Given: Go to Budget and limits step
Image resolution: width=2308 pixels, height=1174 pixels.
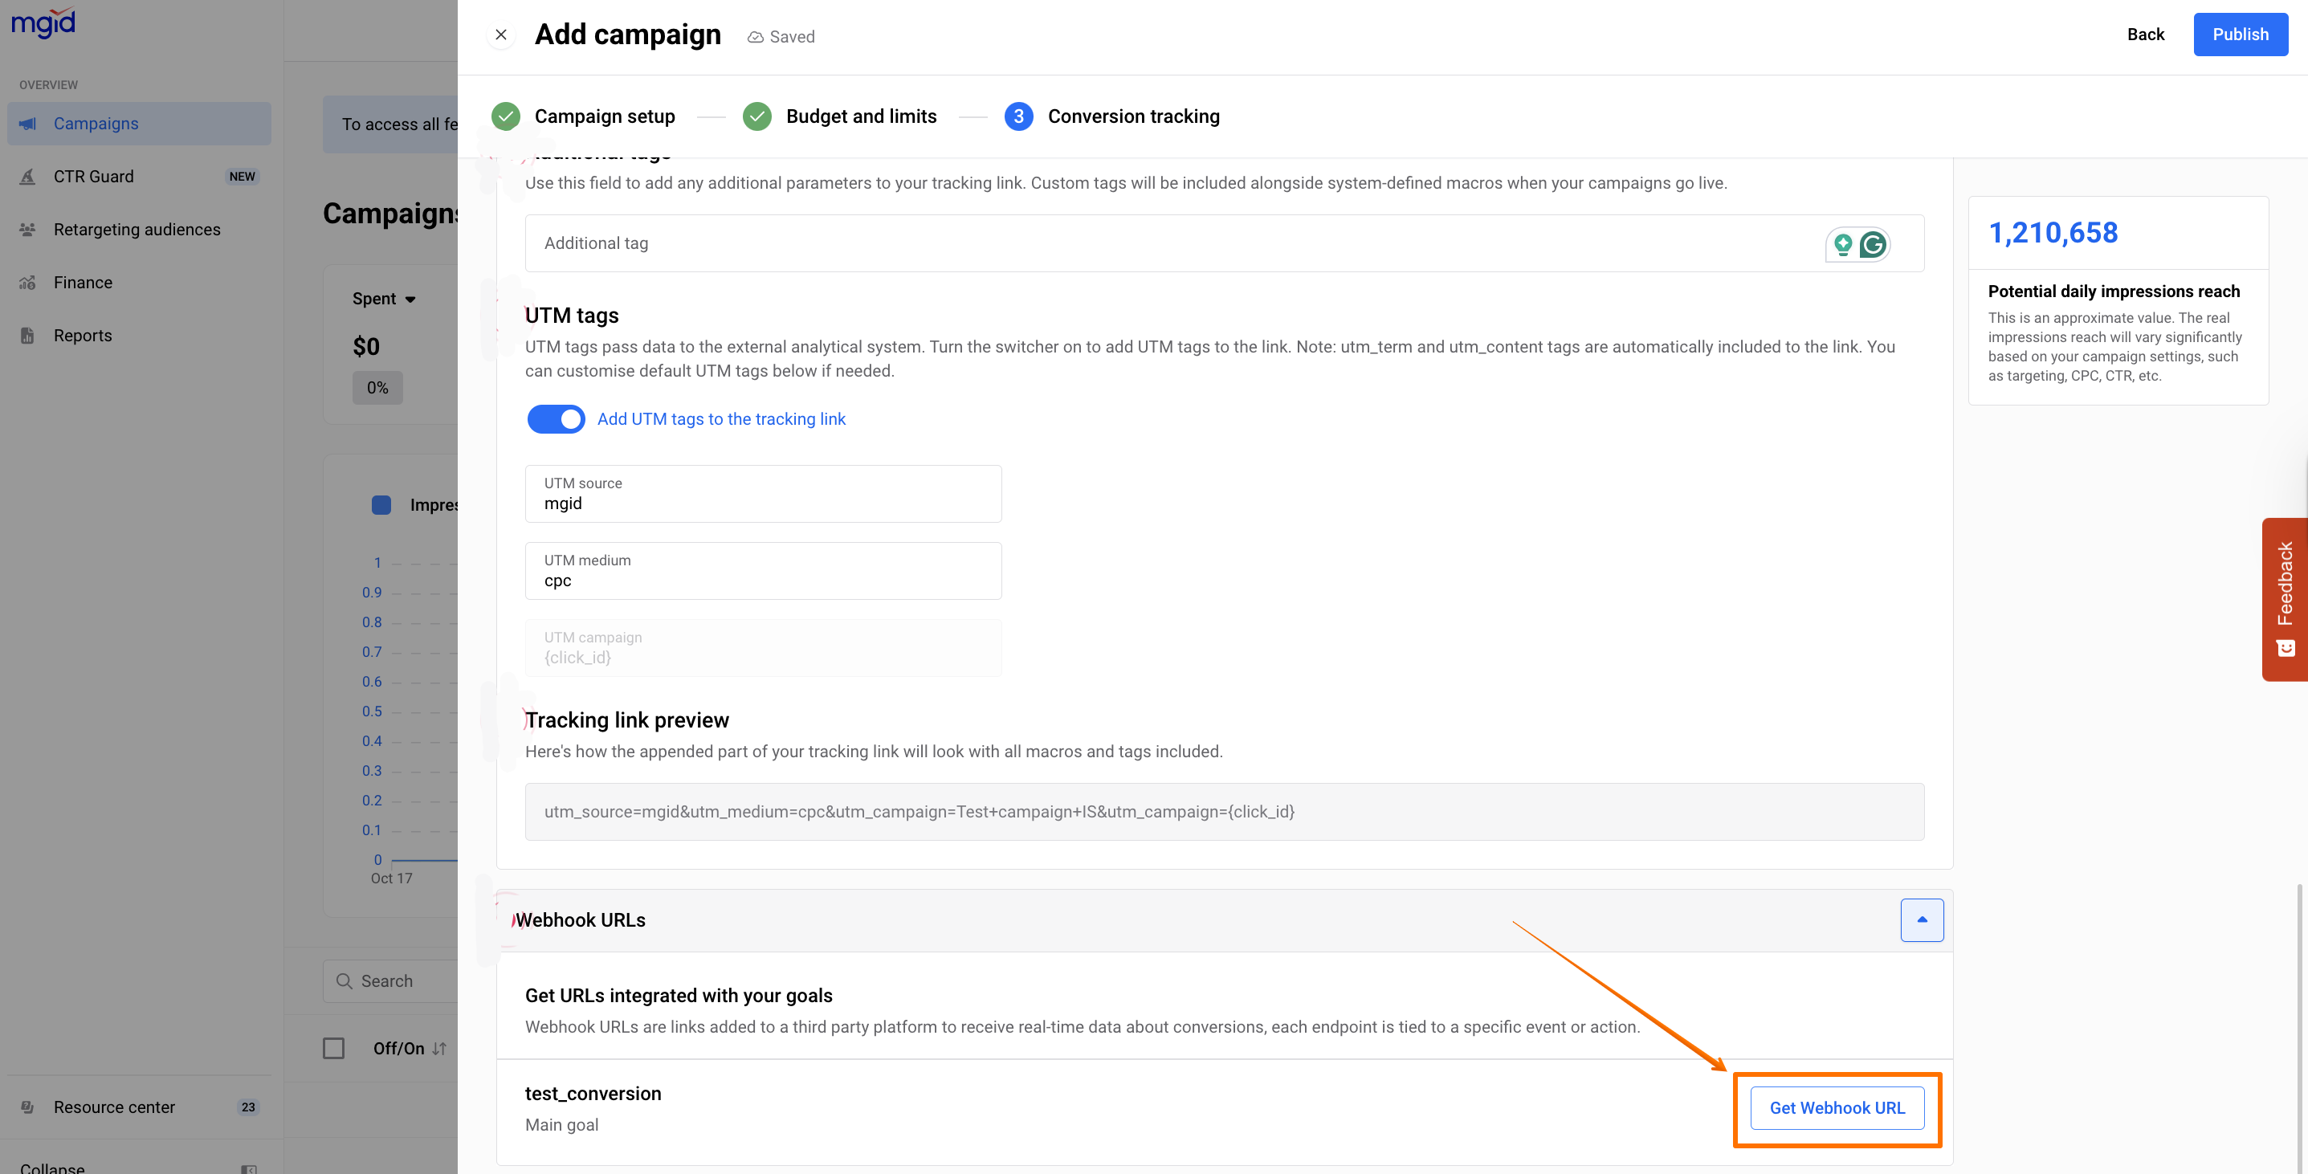Looking at the screenshot, I should (x=860, y=116).
